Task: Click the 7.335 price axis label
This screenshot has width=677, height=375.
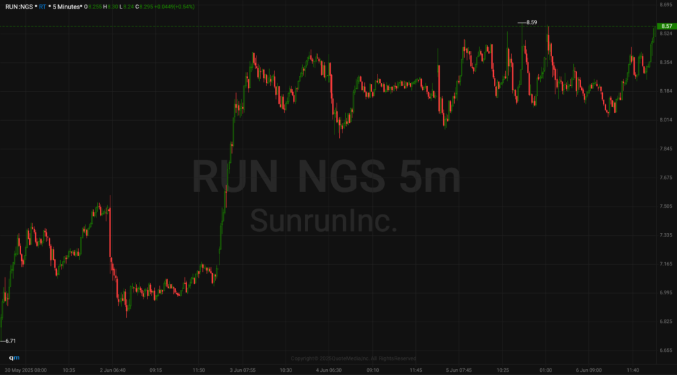Action: [666, 235]
